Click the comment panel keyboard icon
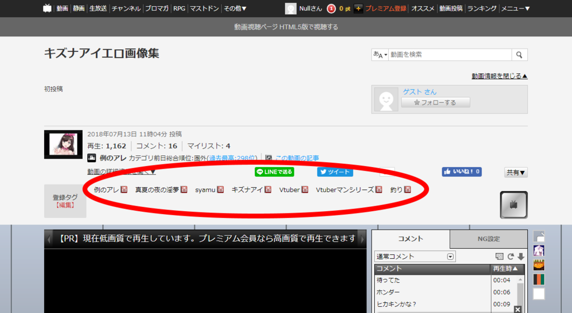The width and height of the screenshot is (572, 313). pyautogui.click(x=499, y=257)
